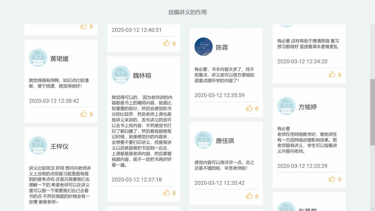Image resolution: width=375 pixels, height=211 pixels.
Task: Click 黄珺媛's avatar picture
Action: pos(38,58)
